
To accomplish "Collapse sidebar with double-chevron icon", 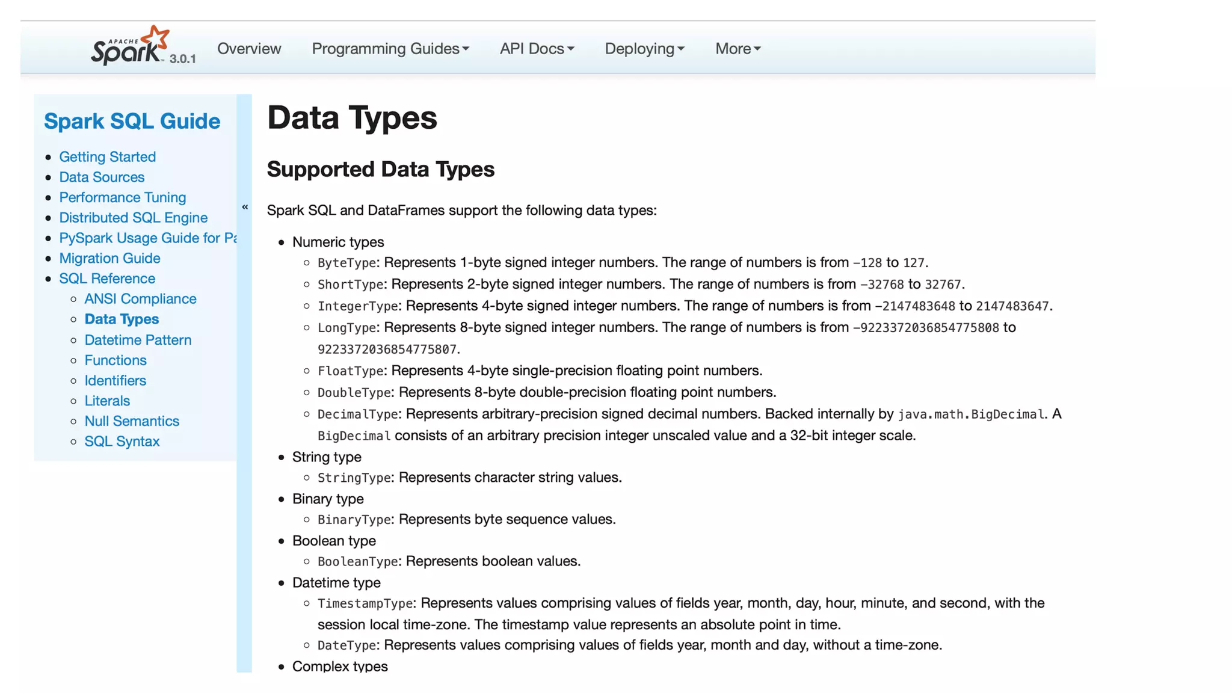I will [x=245, y=207].
